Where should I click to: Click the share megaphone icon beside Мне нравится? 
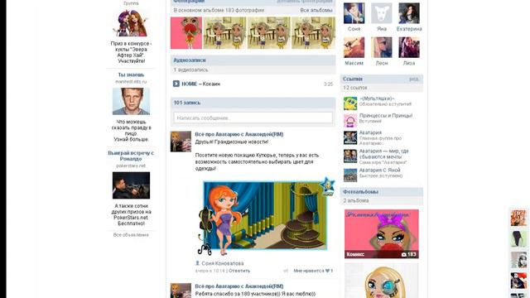(x=286, y=271)
